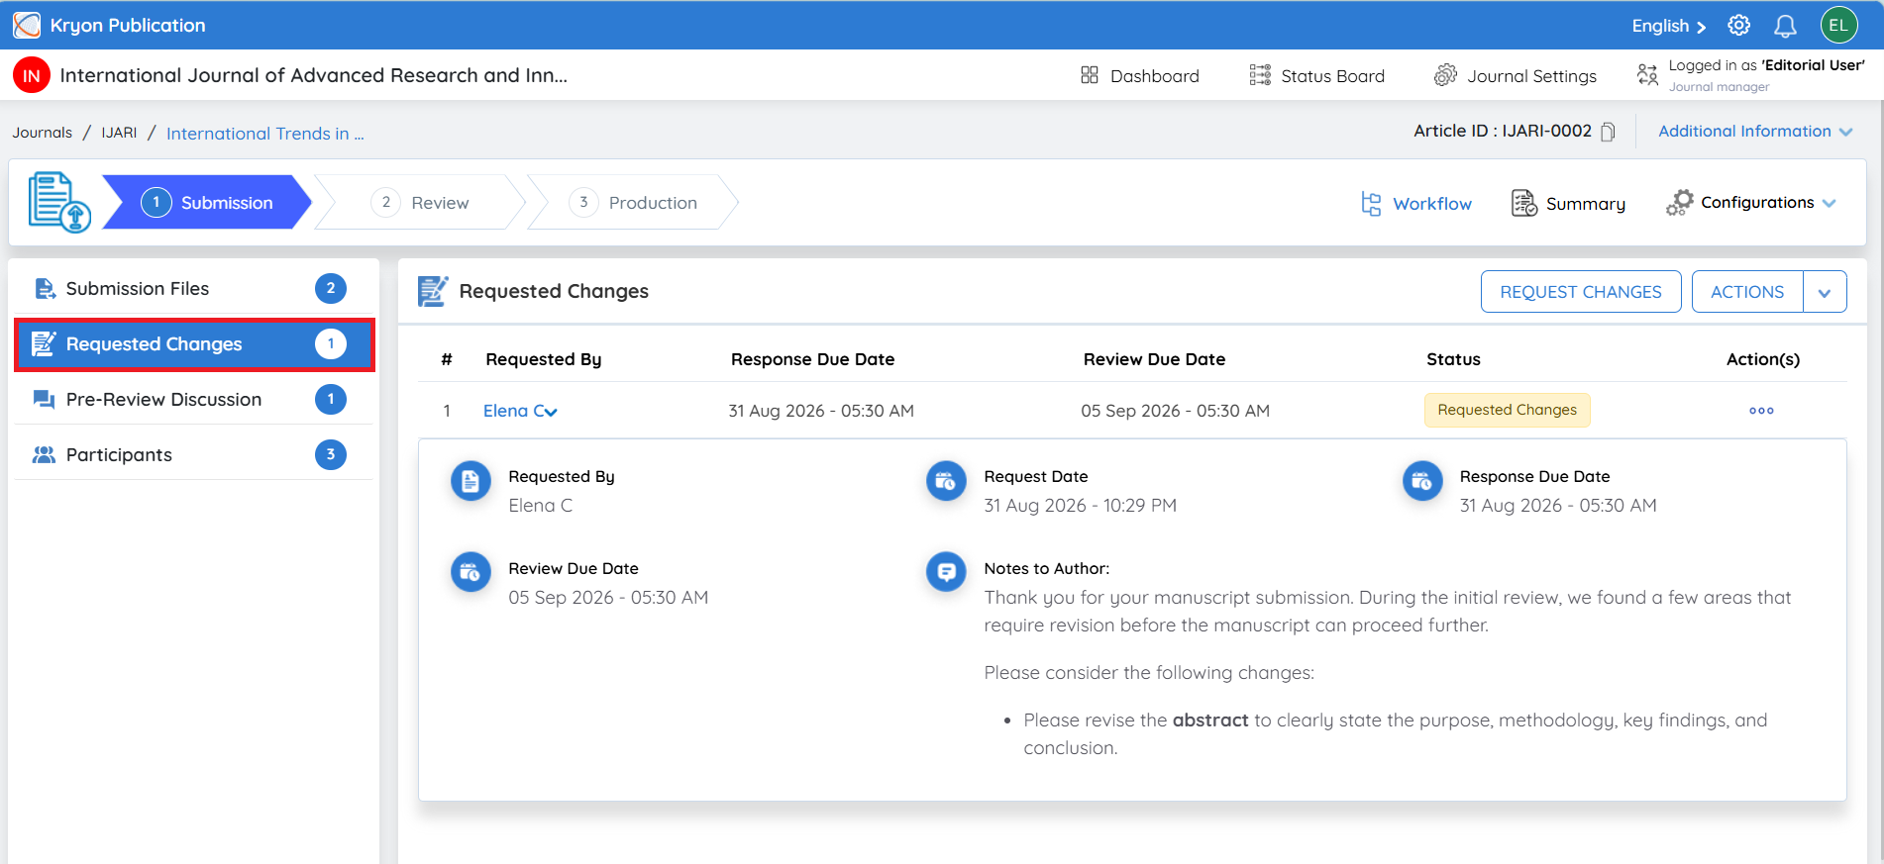Select the Submission stage
The height and width of the screenshot is (864, 1884).
point(207,203)
